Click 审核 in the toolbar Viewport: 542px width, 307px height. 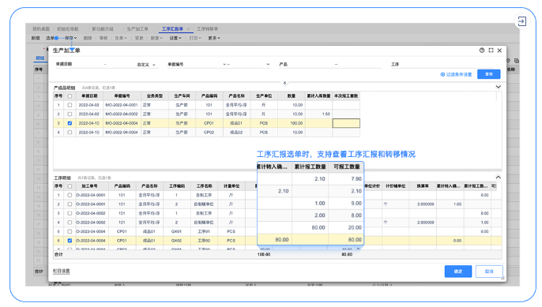(104, 38)
